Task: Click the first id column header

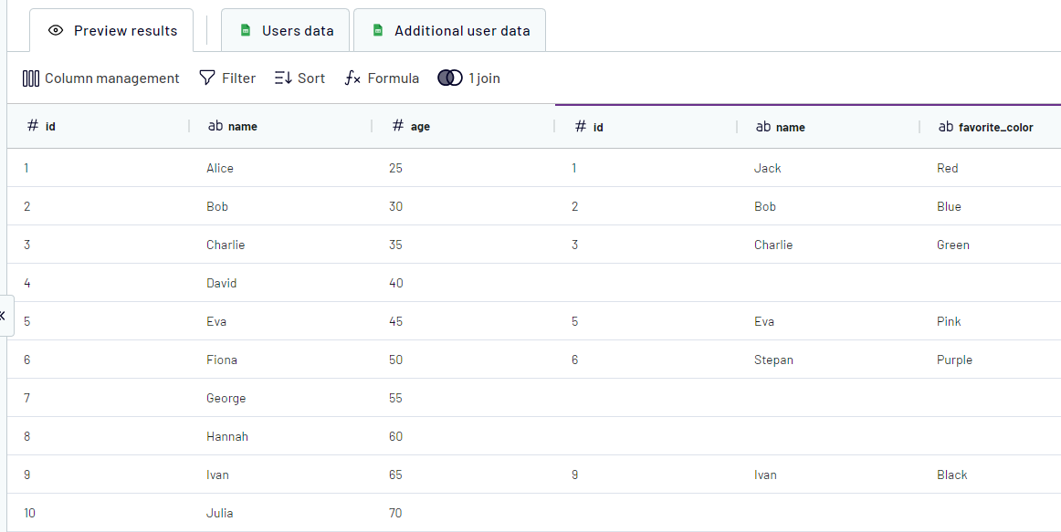Action: [x=50, y=127]
